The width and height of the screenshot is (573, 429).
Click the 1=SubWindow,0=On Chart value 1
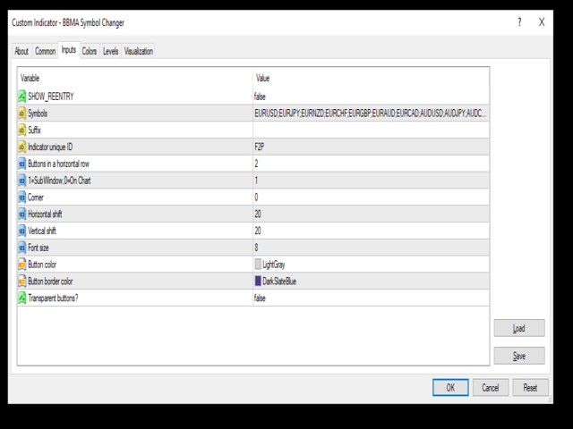point(256,181)
